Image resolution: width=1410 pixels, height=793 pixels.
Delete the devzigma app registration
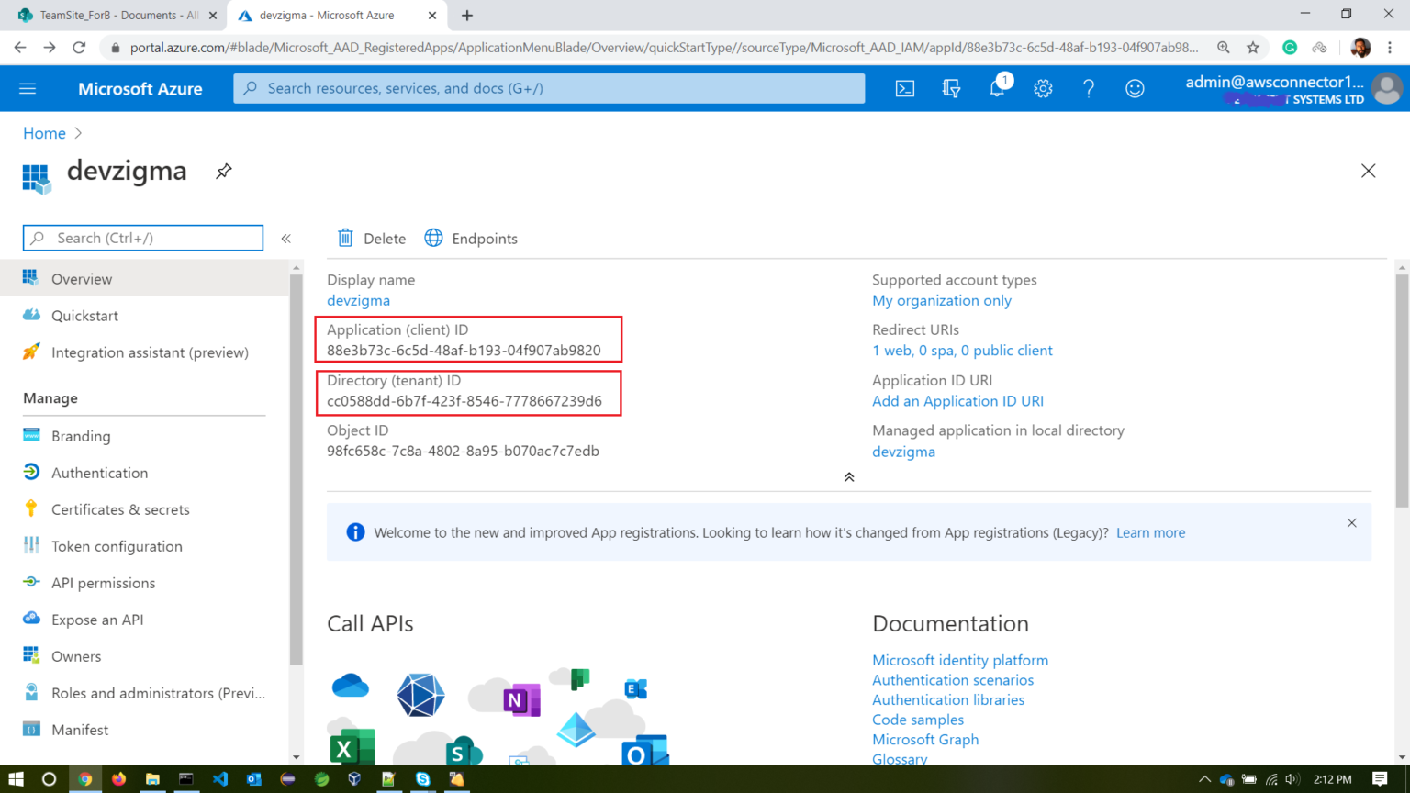[x=371, y=239]
